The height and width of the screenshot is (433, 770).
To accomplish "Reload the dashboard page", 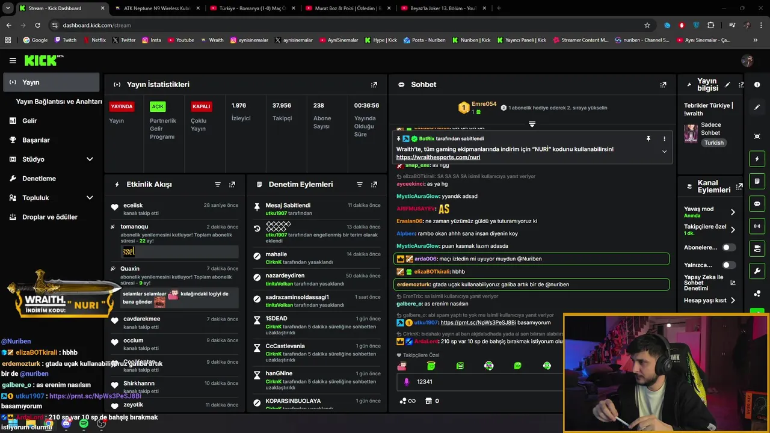I will pos(37,25).
